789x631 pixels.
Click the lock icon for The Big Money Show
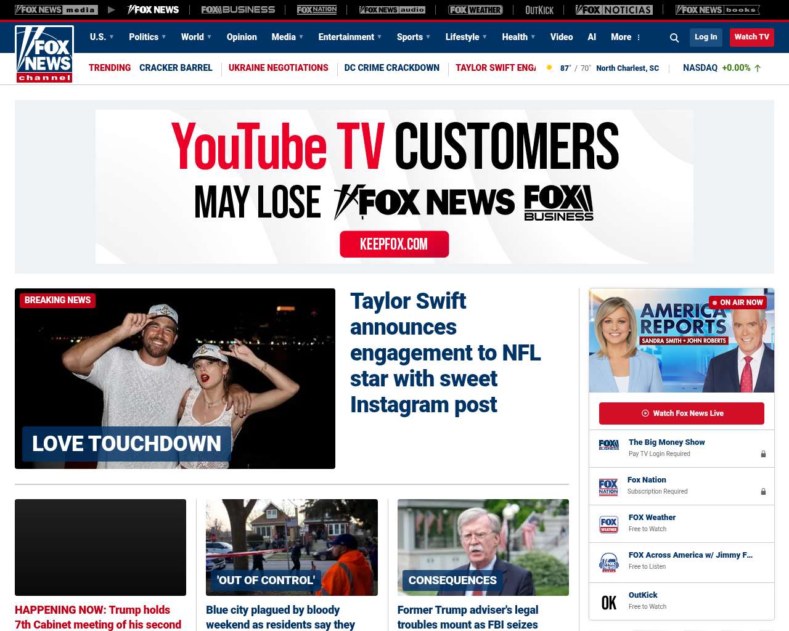point(763,454)
